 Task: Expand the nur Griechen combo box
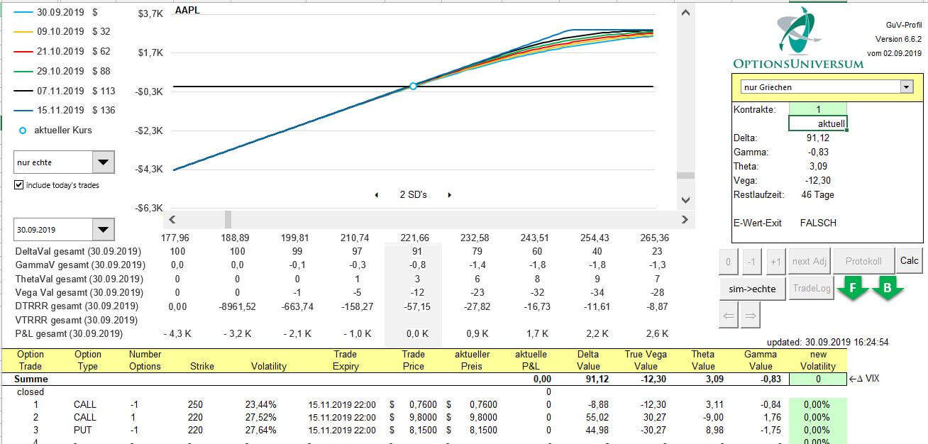point(905,87)
